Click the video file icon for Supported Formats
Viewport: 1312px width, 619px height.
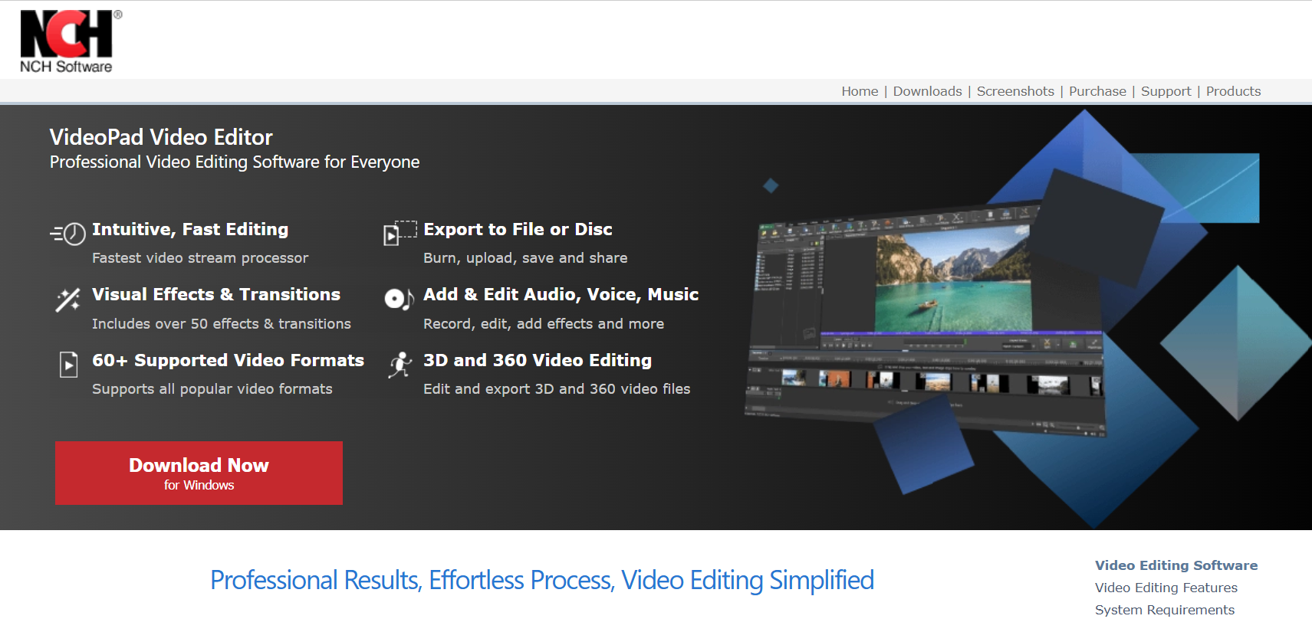click(x=69, y=364)
